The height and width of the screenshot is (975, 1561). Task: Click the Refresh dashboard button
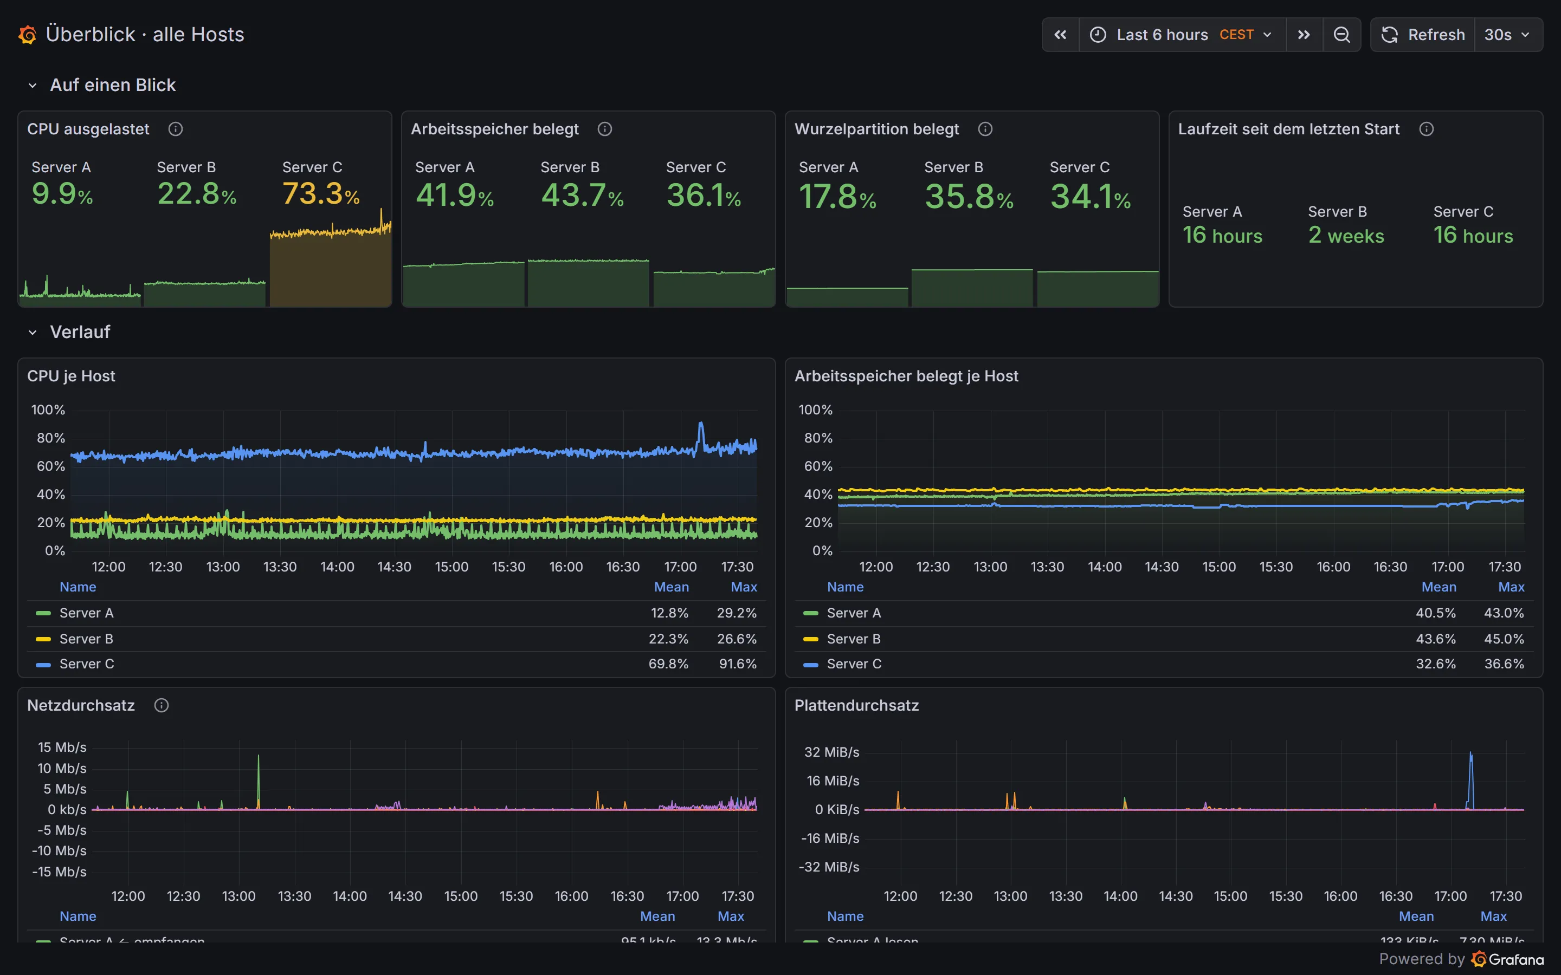pyautogui.click(x=1423, y=35)
